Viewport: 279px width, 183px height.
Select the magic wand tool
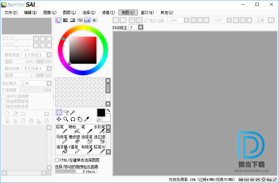(x=73, y=112)
